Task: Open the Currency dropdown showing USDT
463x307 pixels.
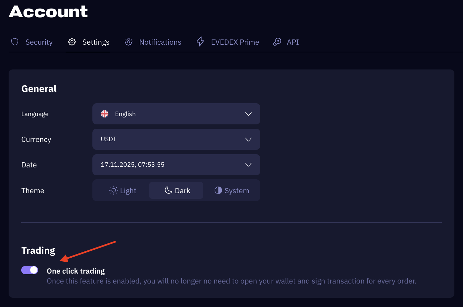Action: 176,139
